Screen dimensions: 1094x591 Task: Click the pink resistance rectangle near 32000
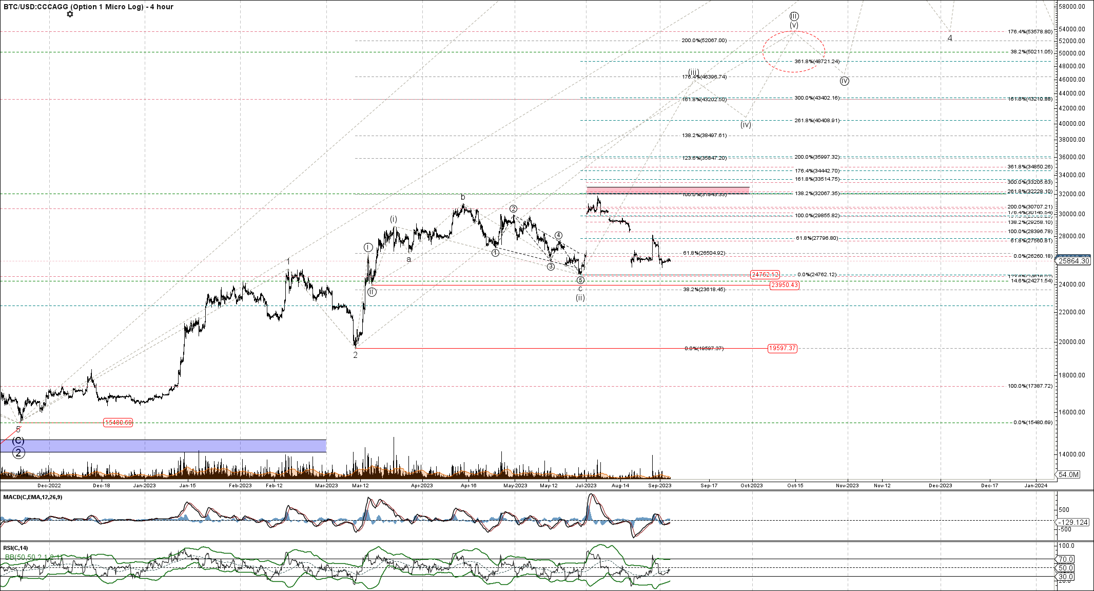point(667,190)
